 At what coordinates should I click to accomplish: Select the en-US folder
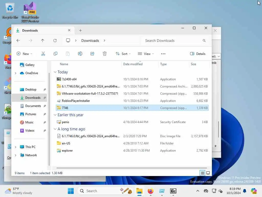tap(132, 143)
